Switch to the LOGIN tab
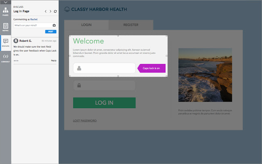262x164 pixels. pyautogui.click(x=86, y=25)
